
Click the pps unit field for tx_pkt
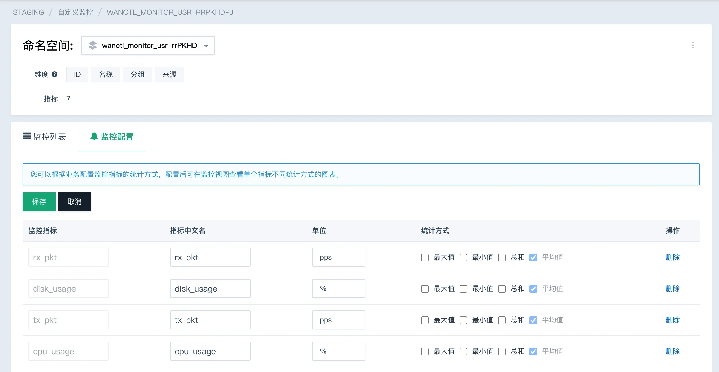[338, 320]
